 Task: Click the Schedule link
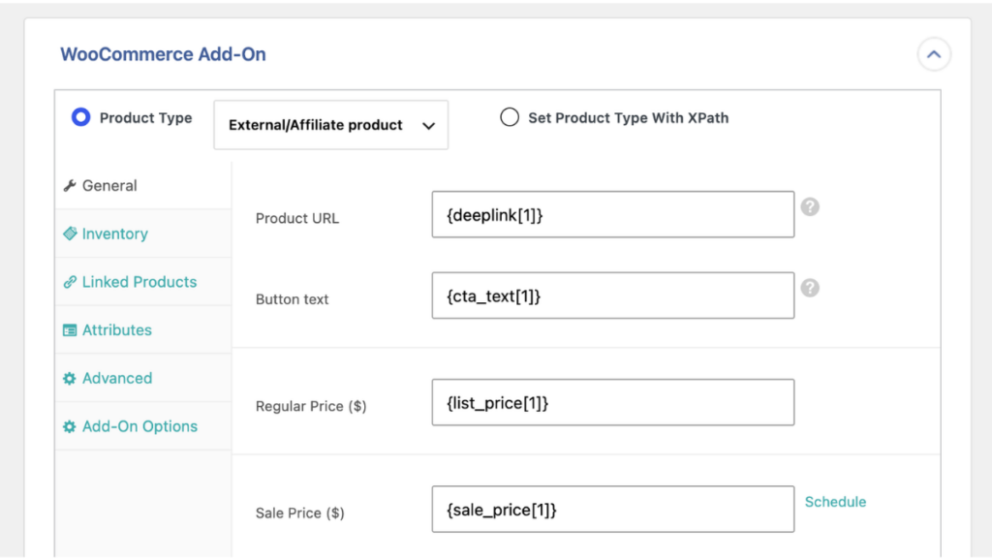tap(835, 502)
